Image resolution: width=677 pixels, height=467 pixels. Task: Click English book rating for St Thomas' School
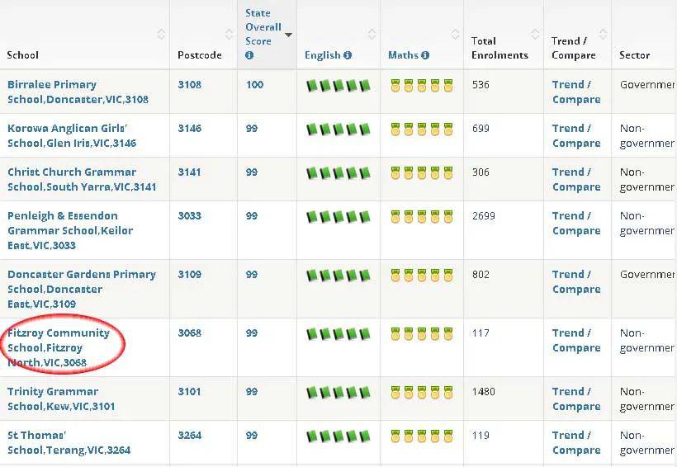(x=338, y=436)
